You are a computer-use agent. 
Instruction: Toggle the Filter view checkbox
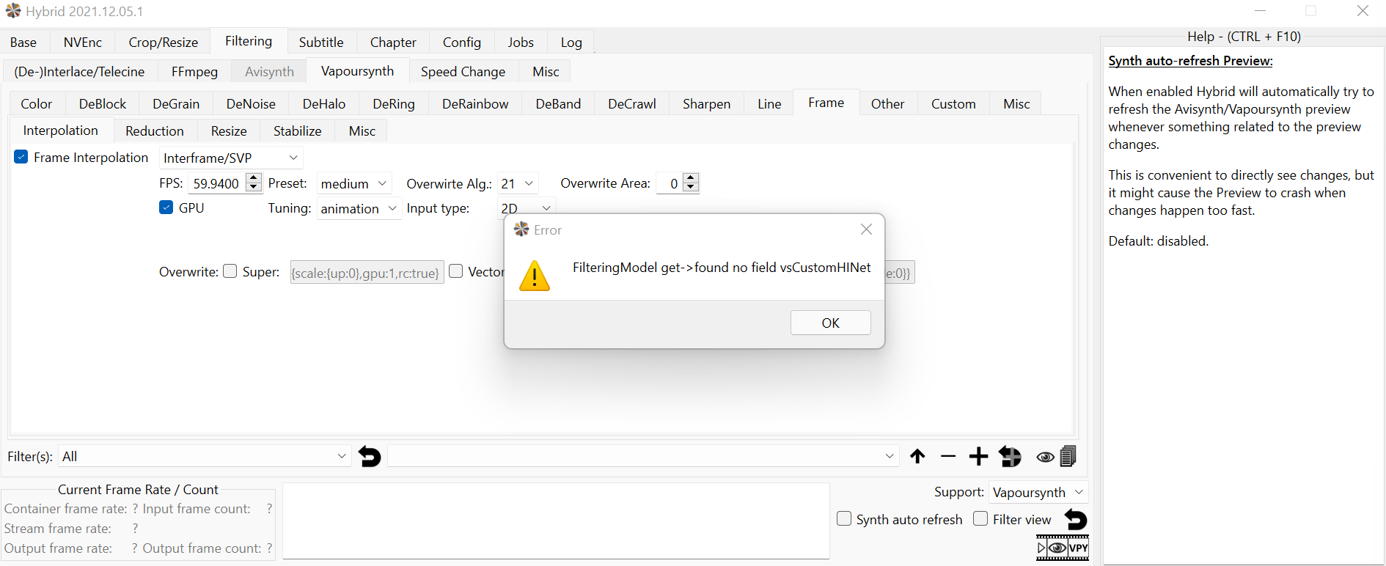coord(980,519)
